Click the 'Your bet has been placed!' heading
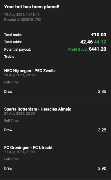This screenshot has height=180, width=111. [x=32, y=7]
